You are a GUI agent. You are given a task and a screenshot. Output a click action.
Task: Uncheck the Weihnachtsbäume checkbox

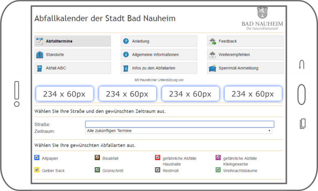(x=218, y=170)
